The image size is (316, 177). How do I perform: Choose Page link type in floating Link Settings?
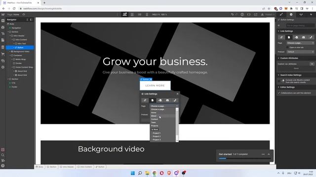point(153,100)
